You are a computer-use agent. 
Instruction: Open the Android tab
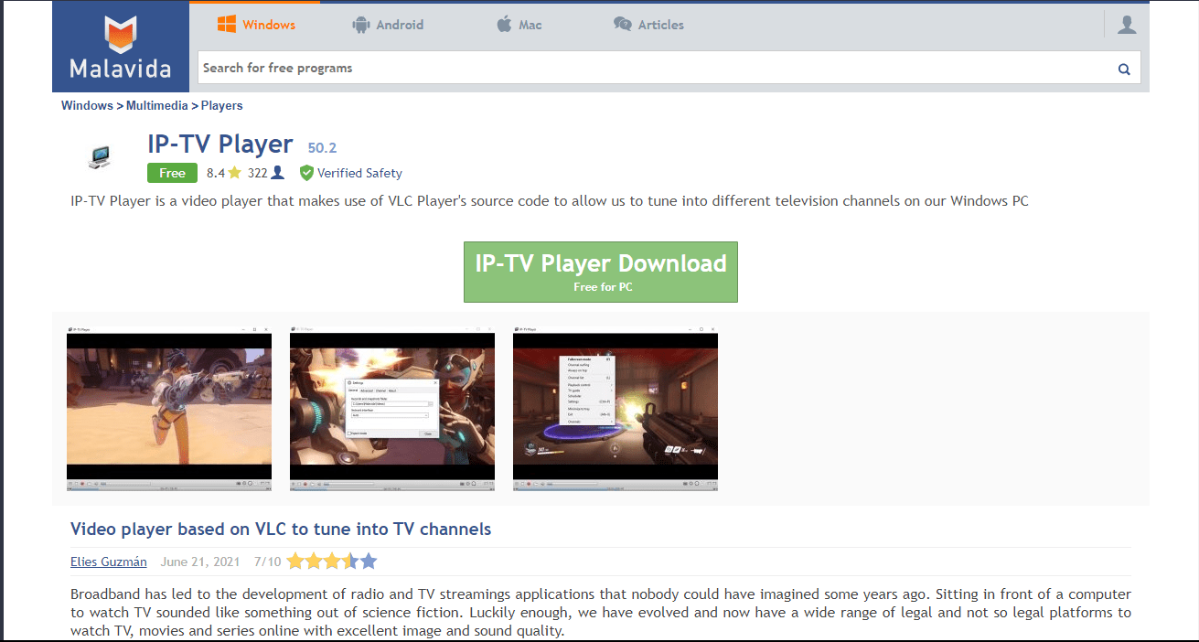click(x=388, y=25)
